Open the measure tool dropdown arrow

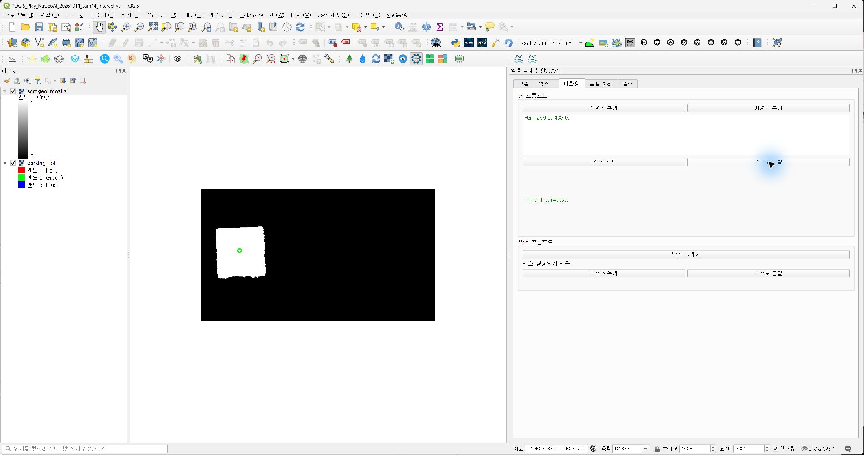click(480, 27)
